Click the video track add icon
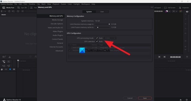This screenshot has width=191, height=101. tap(4, 66)
